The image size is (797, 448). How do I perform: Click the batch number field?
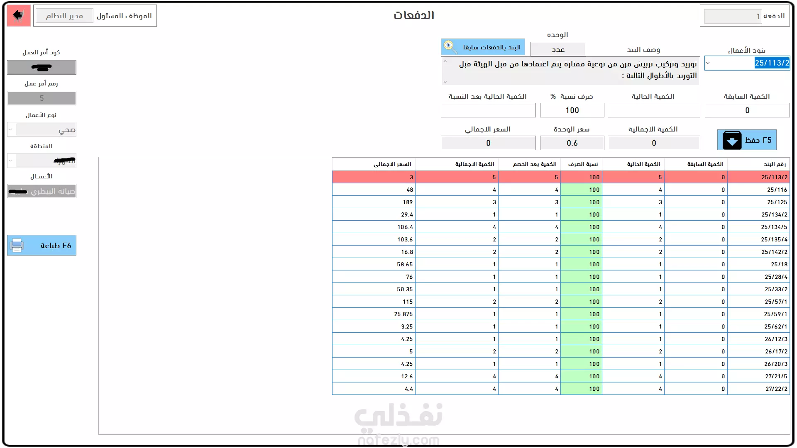pos(733,16)
